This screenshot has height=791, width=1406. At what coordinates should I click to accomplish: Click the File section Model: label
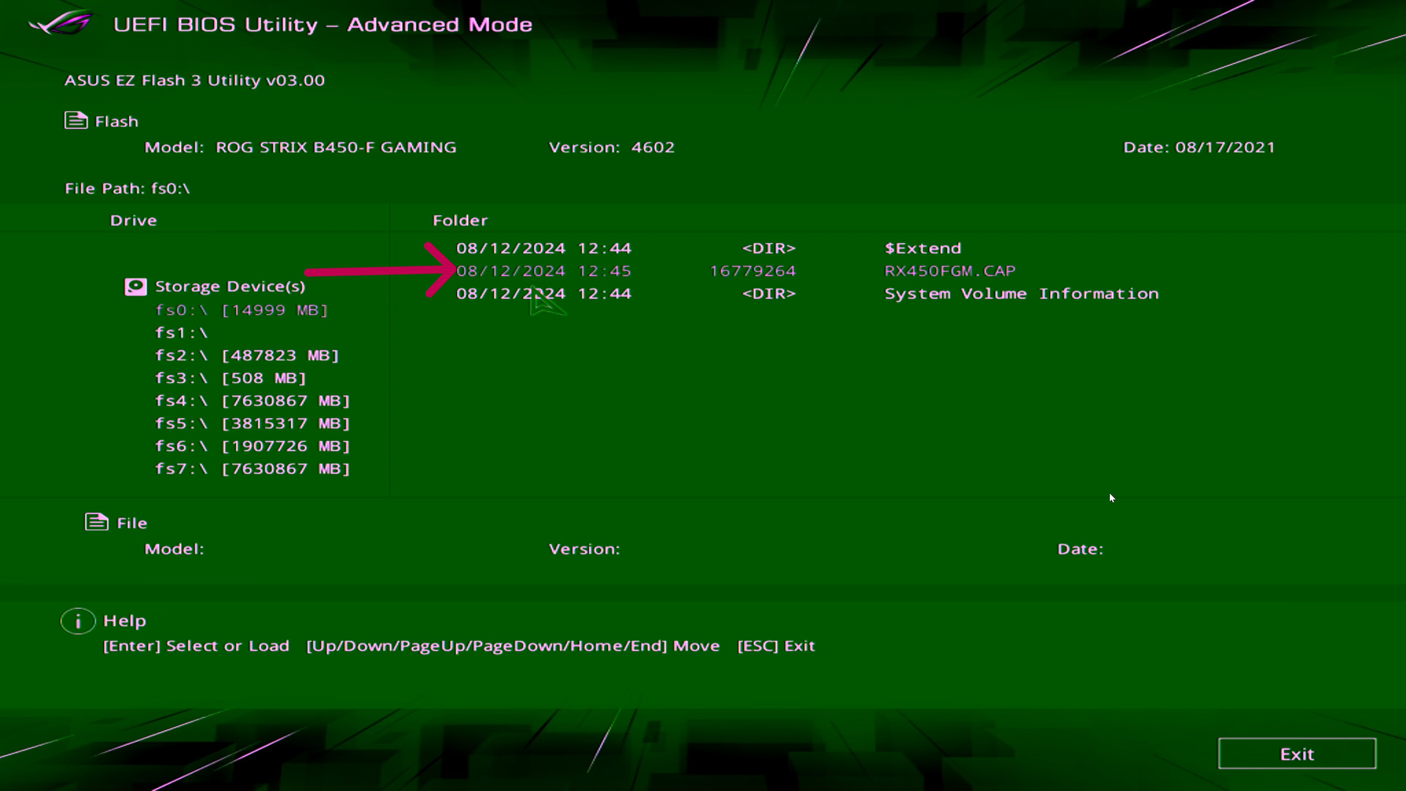[174, 549]
